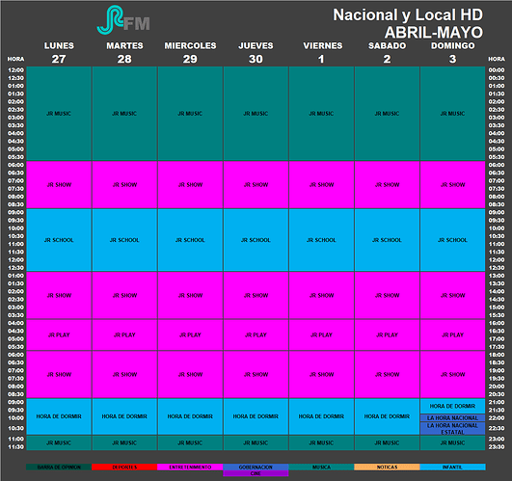Open the Domingo JR SCHOOL block
Image resolution: width=512 pixels, height=481 pixels.
point(452,240)
